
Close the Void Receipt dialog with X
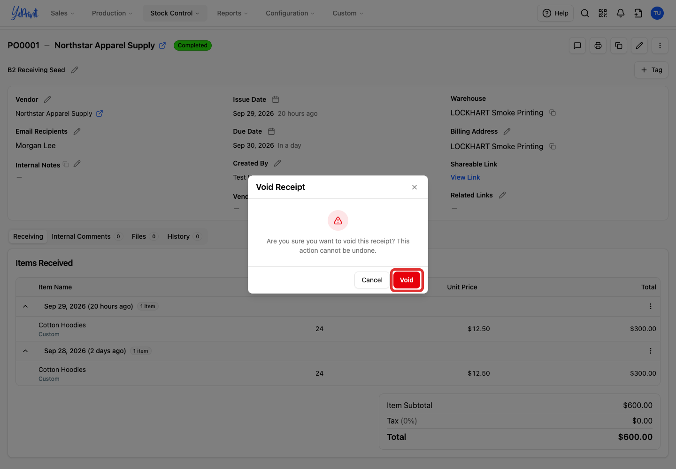point(415,187)
